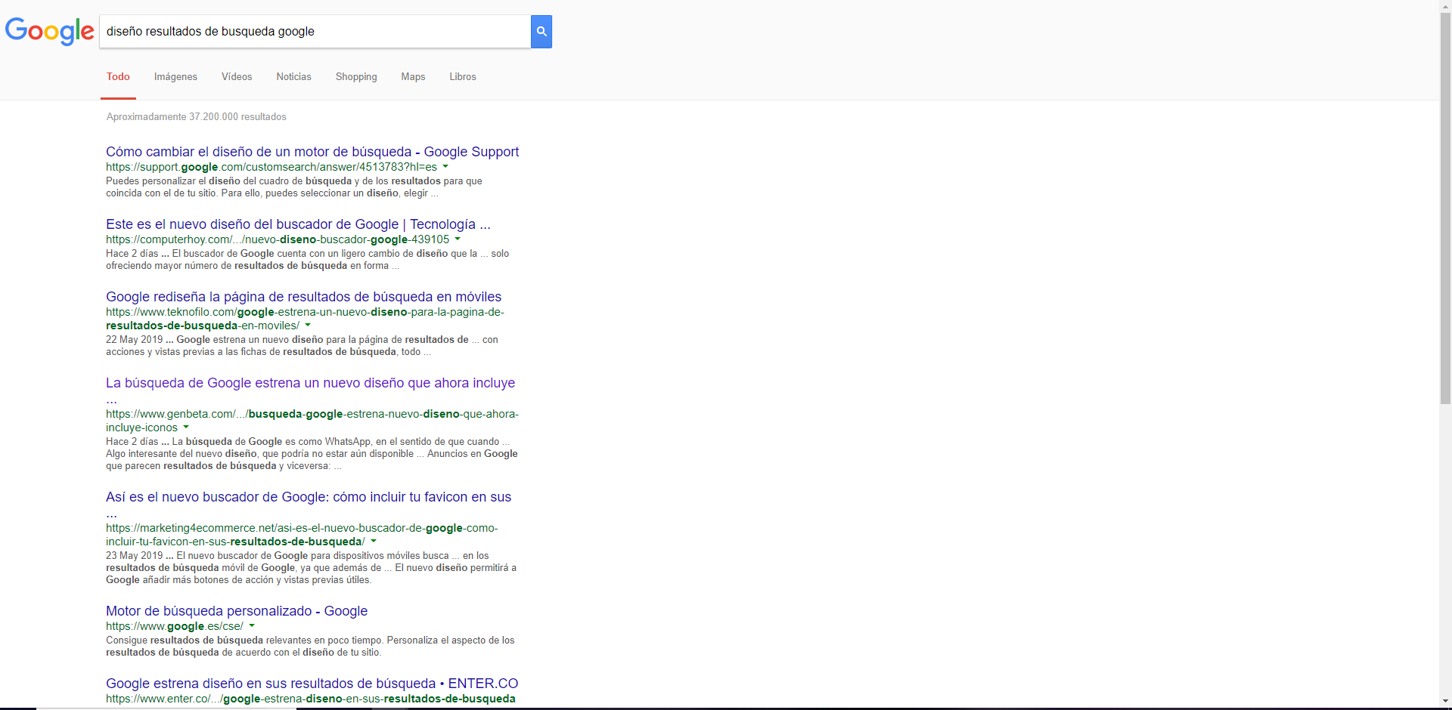Open 'Google estrena diseño en sus resultados' ENTER.CO link

click(312, 684)
